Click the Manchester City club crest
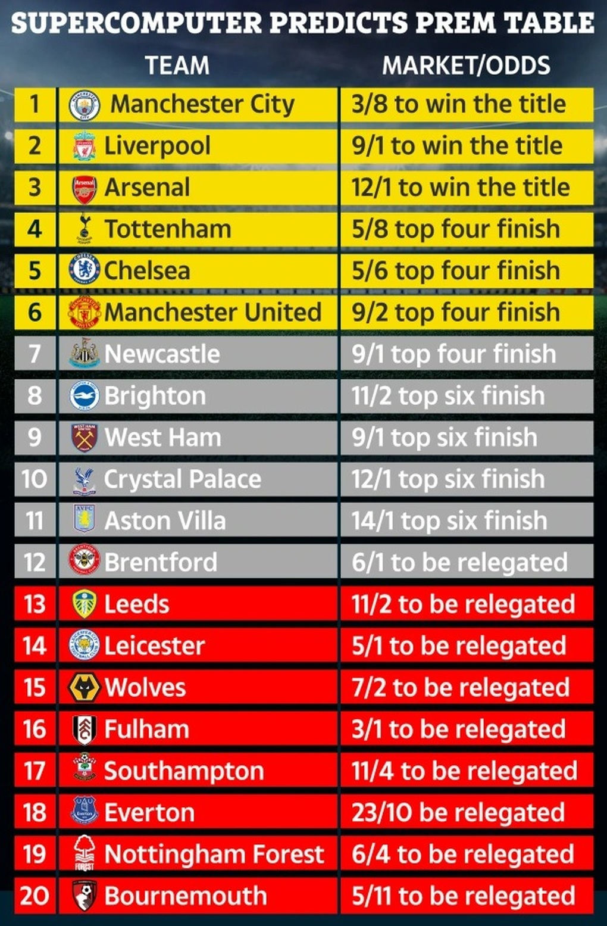This screenshot has width=607, height=926. point(84,105)
